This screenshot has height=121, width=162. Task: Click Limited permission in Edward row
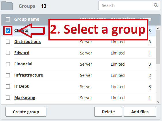click(118, 53)
